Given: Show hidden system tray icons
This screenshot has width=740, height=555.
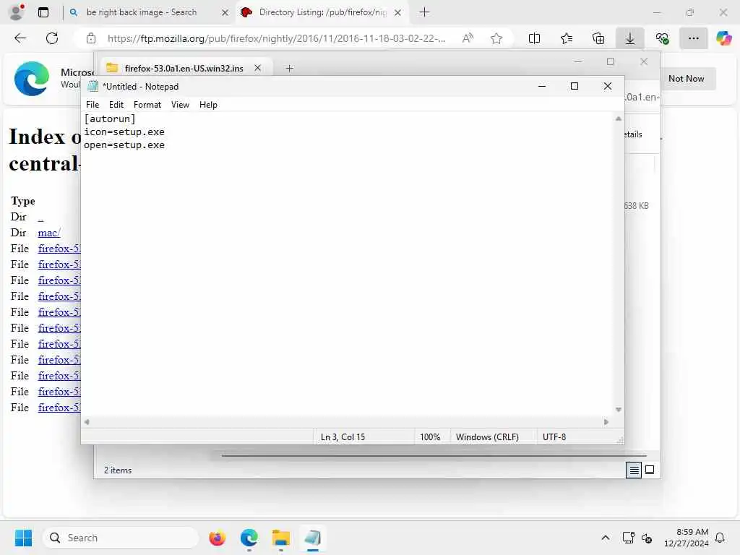Looking at the screenshot, I should [605, 538].
